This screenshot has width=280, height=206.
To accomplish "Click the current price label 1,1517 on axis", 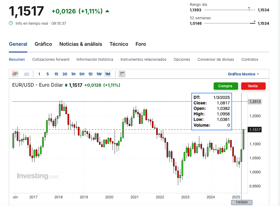I will (x=255, y=130).
